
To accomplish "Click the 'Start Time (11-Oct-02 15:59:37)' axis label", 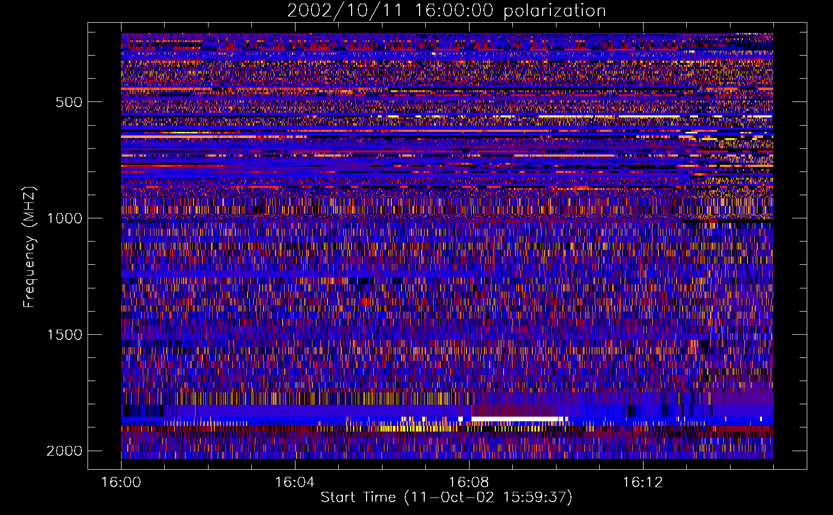I will (x=446, y=497).
